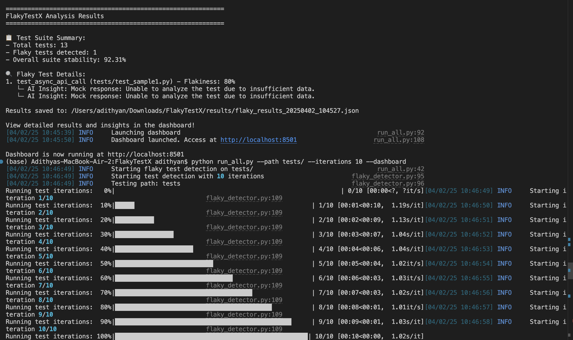Click magnifying glass icon beside Flaky Test Details

tap(9, 74)
